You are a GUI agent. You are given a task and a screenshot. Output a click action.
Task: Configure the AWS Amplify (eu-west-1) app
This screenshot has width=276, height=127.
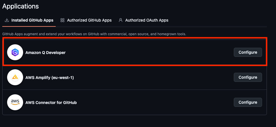click(x=248, y=77)
